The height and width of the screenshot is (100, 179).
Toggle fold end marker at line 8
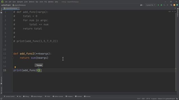[12, 41]
